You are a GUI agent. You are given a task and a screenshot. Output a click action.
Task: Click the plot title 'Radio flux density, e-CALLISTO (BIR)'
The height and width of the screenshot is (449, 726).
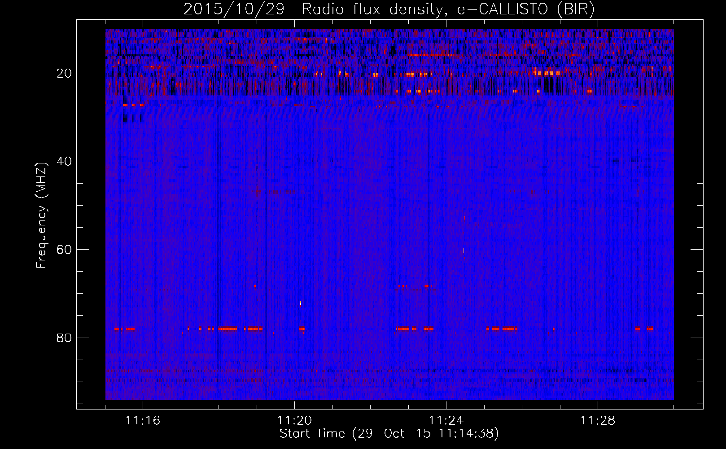point(448,9)
